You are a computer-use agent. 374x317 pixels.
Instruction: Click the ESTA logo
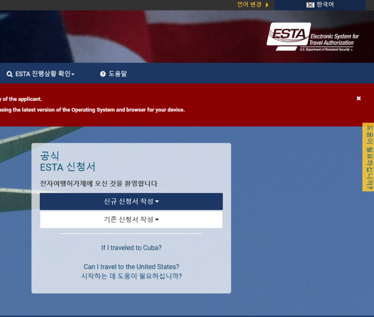click(x=313, y=37)
